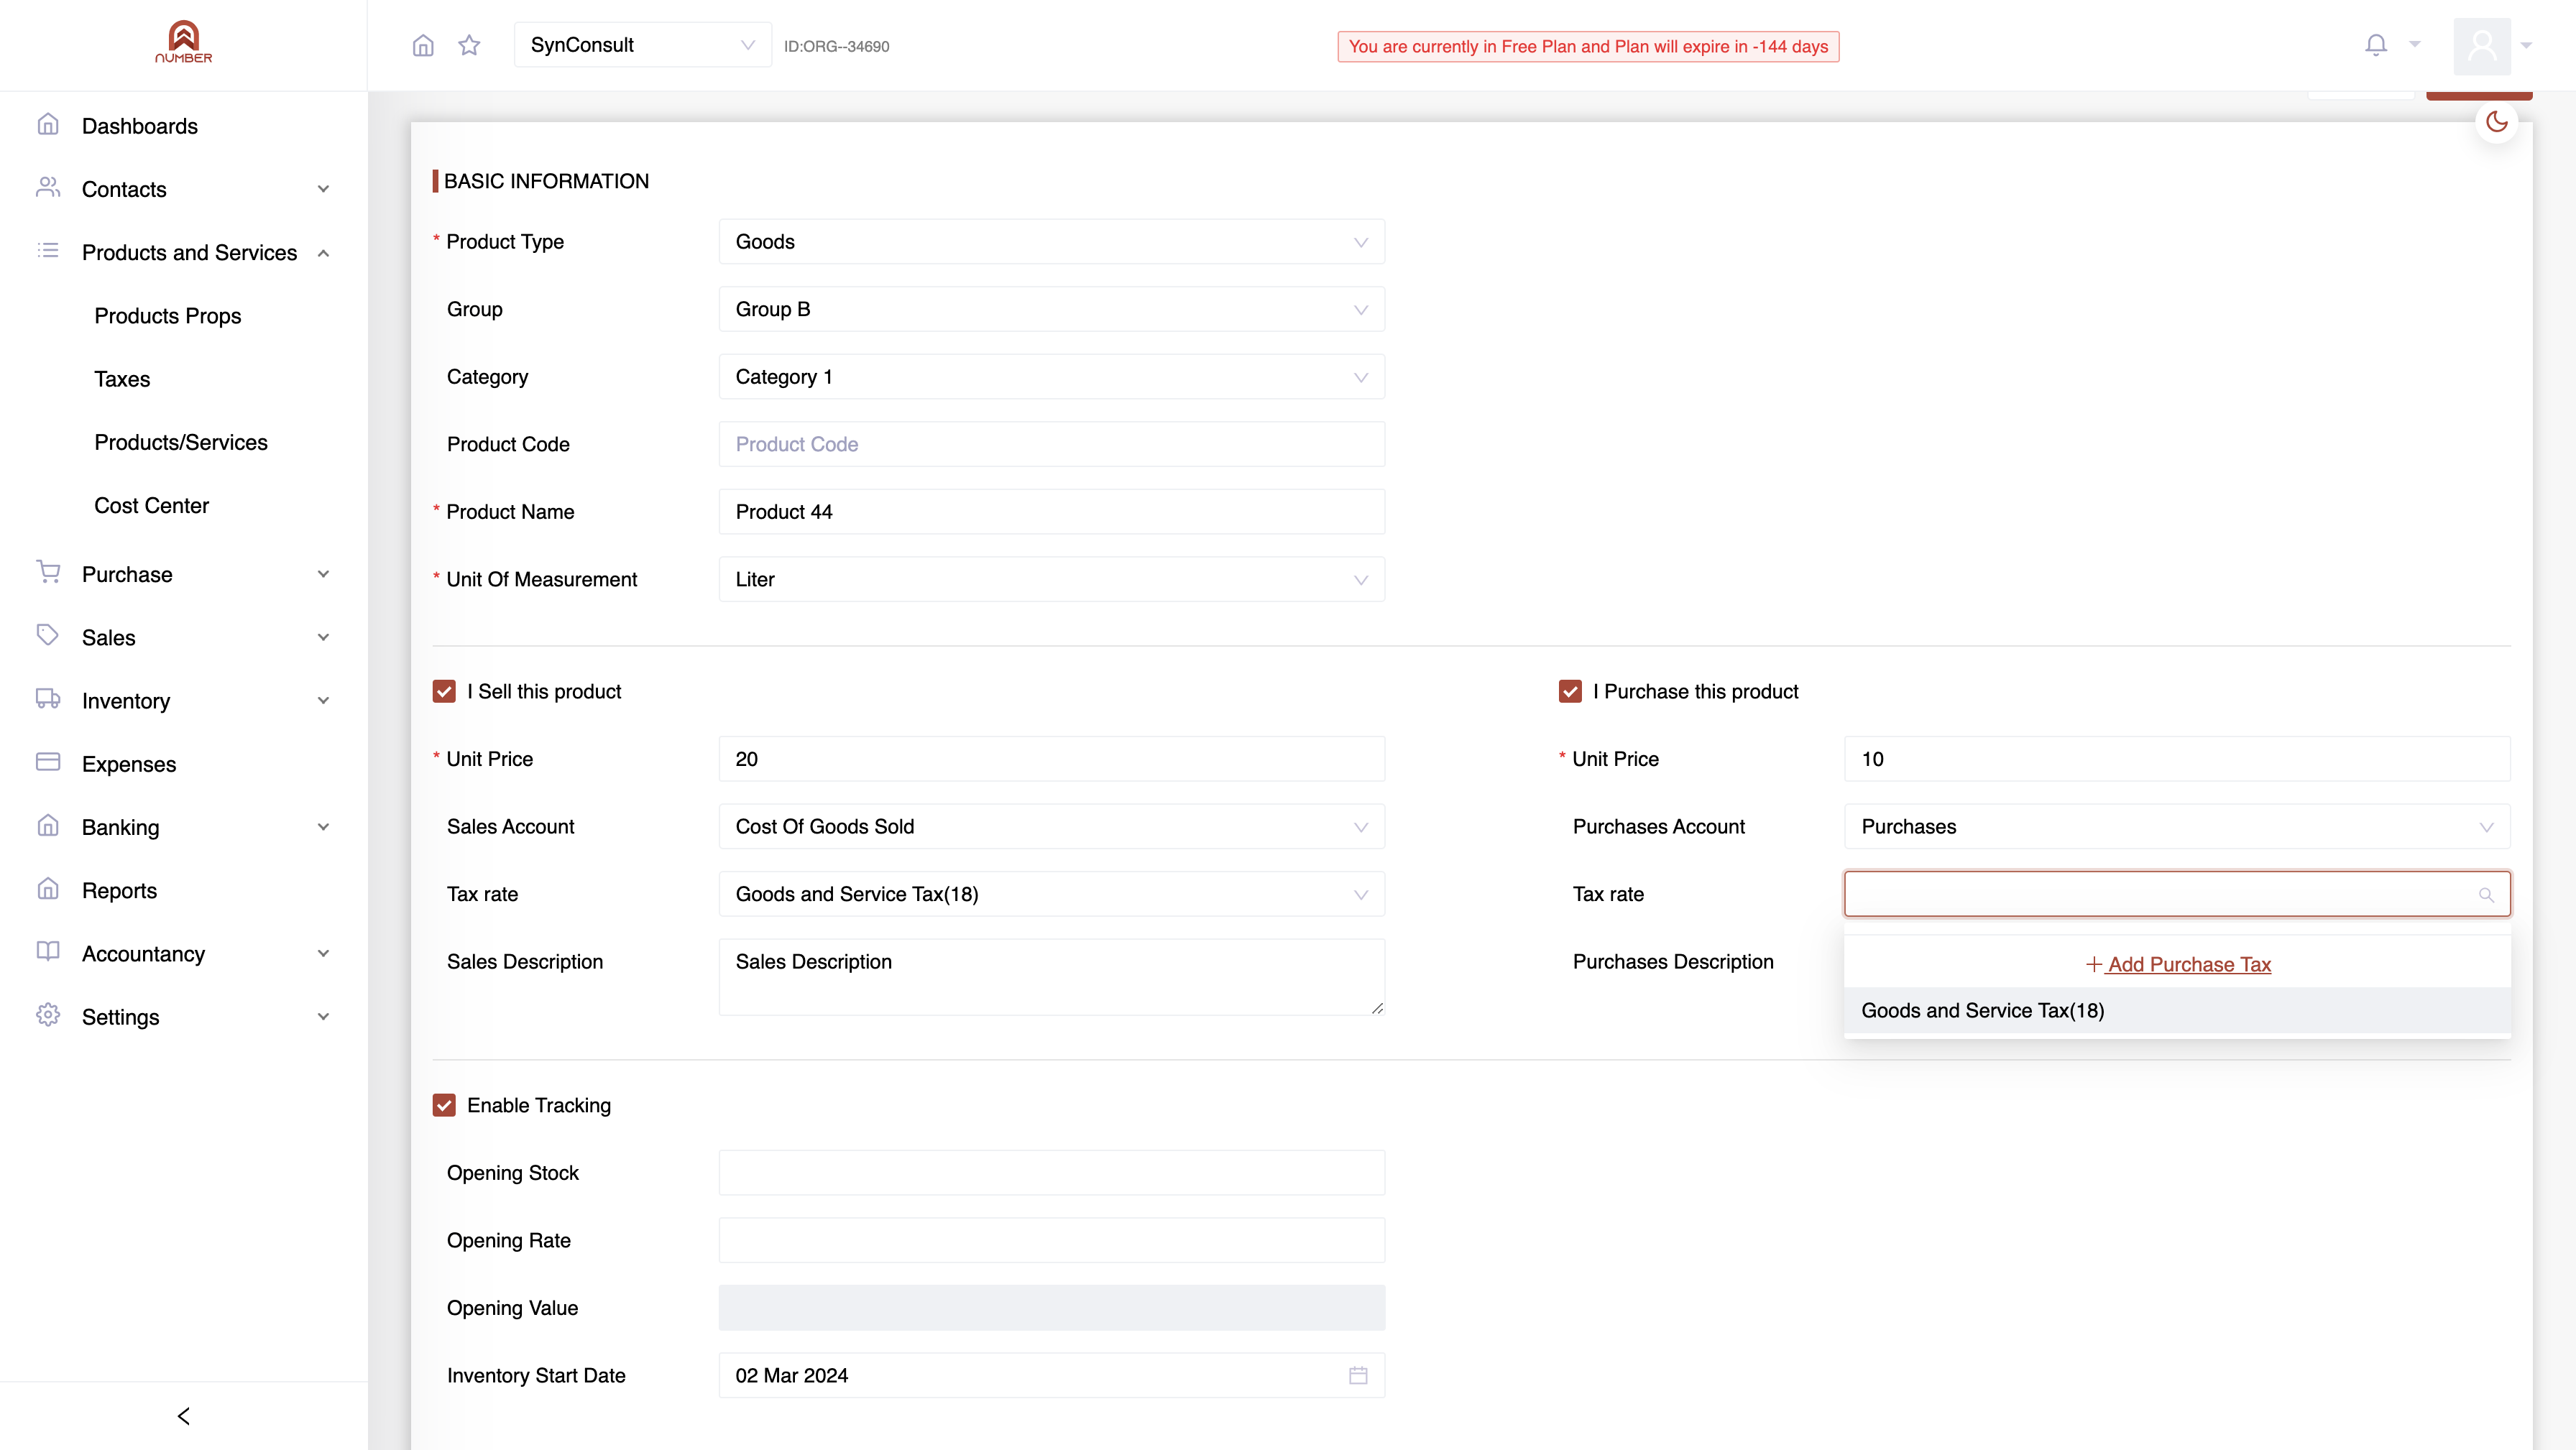Collapse Products and Services menu
The width and height of the screenshot is (2576, 1450).
tap(183, 253)
